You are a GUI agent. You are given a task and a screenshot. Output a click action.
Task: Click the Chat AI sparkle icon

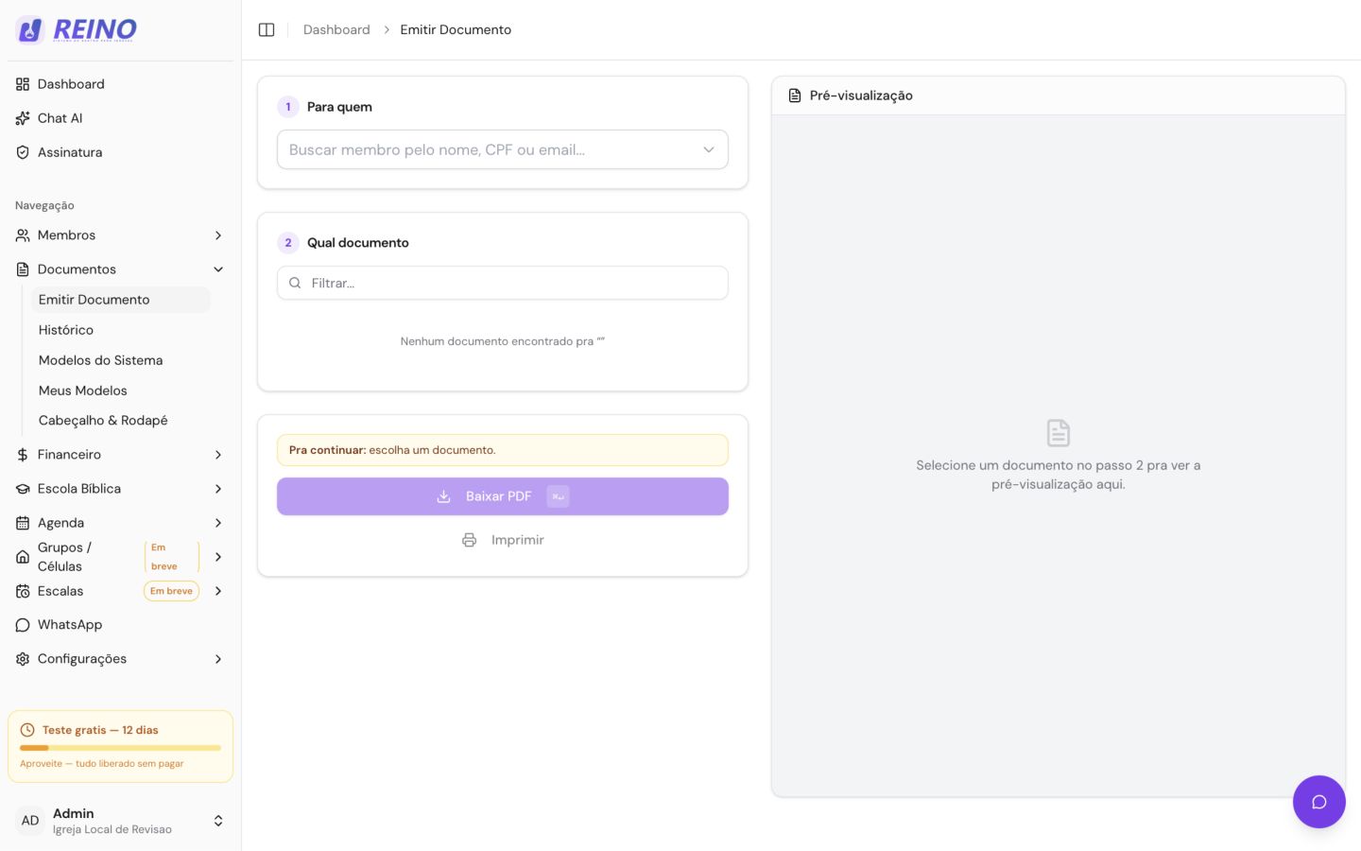pos(23,118)
